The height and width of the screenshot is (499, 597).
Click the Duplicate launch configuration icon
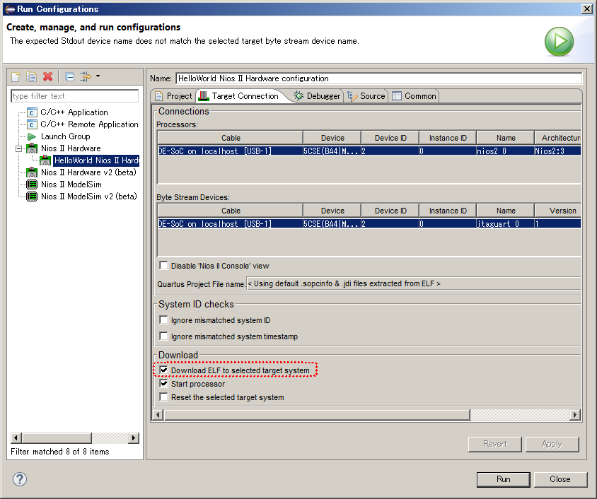(31, 76)
